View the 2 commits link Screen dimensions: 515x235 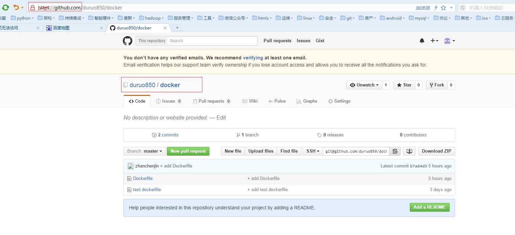click(x=165, y=135)
